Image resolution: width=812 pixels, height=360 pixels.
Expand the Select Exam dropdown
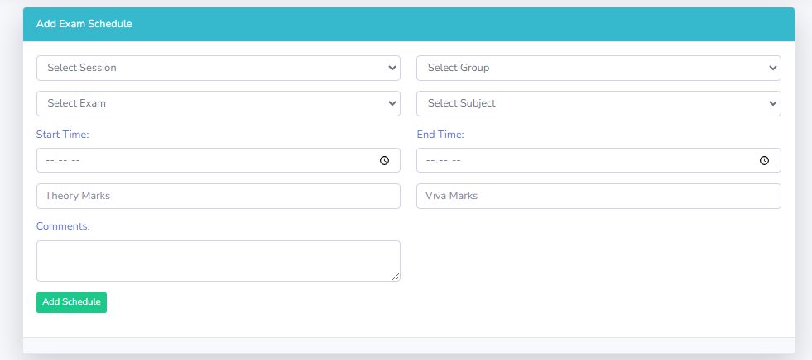click(219, 103)
